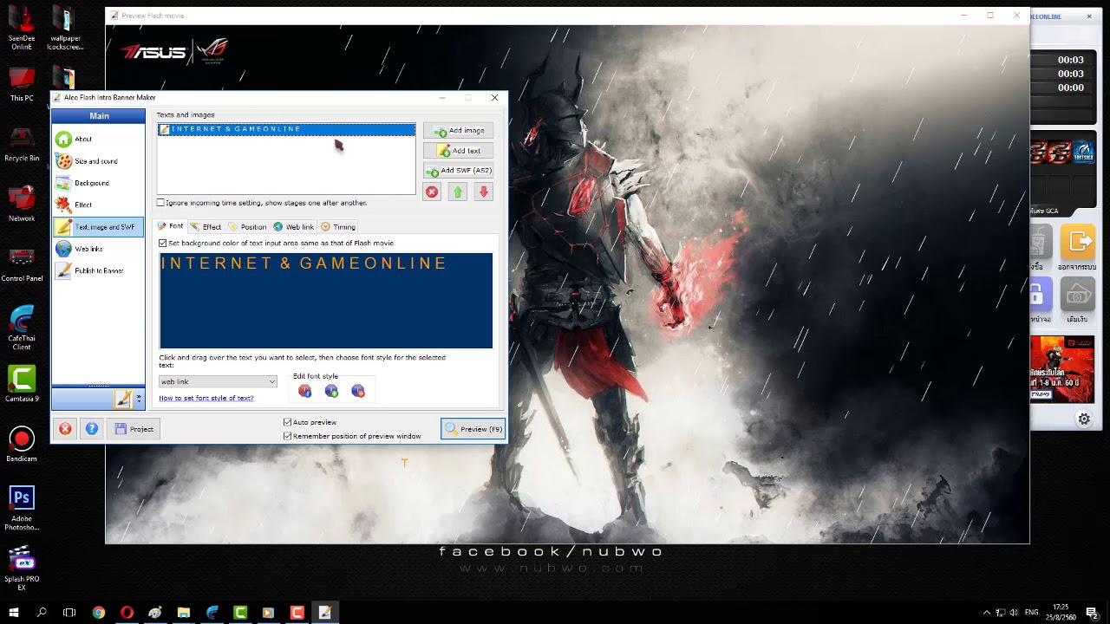Screen dimensions: 1110x624
Task: Click the Add image button
Action: (x=459, y=131)
